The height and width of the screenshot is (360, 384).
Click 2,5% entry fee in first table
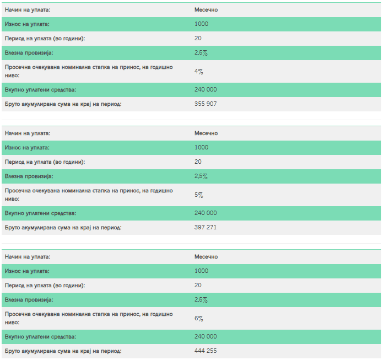pos(201,53)
